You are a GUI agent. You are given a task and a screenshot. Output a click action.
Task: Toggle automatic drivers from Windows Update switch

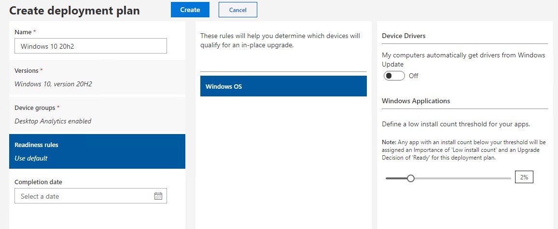[394, 76]
